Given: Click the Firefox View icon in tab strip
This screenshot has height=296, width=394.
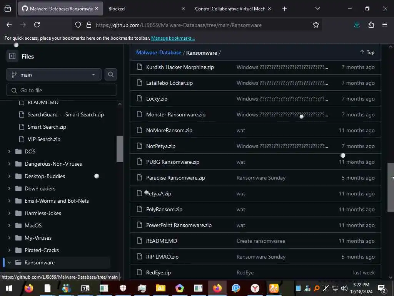Looking at the screenshot, I should tap(8, 9).
